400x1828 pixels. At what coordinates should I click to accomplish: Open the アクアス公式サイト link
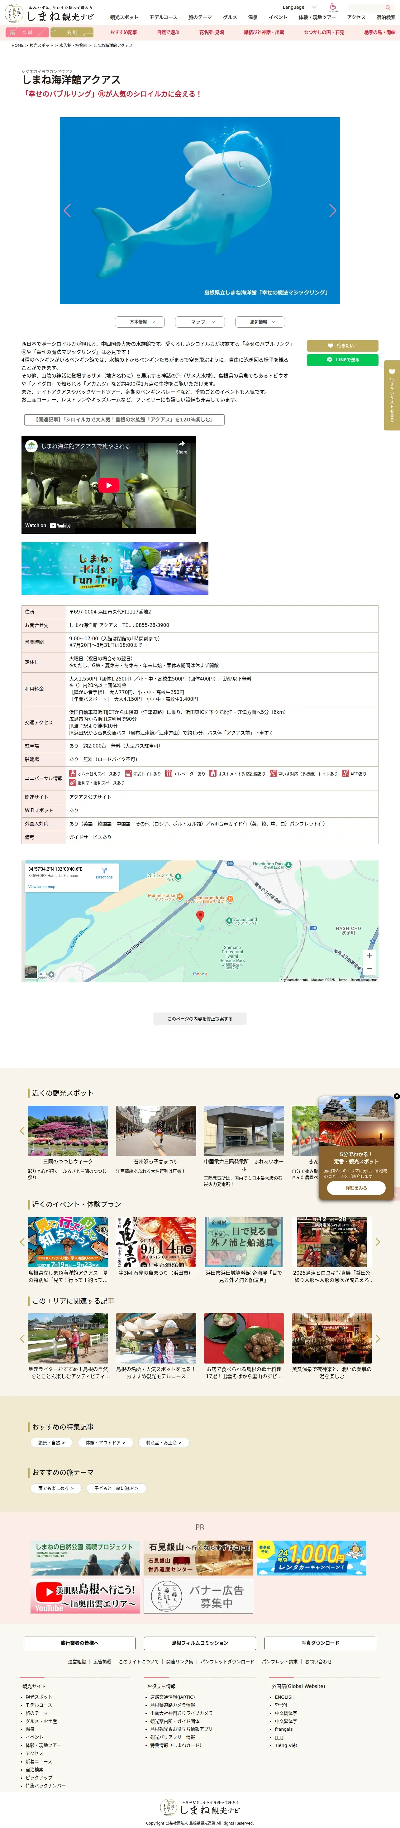point(90,797)
